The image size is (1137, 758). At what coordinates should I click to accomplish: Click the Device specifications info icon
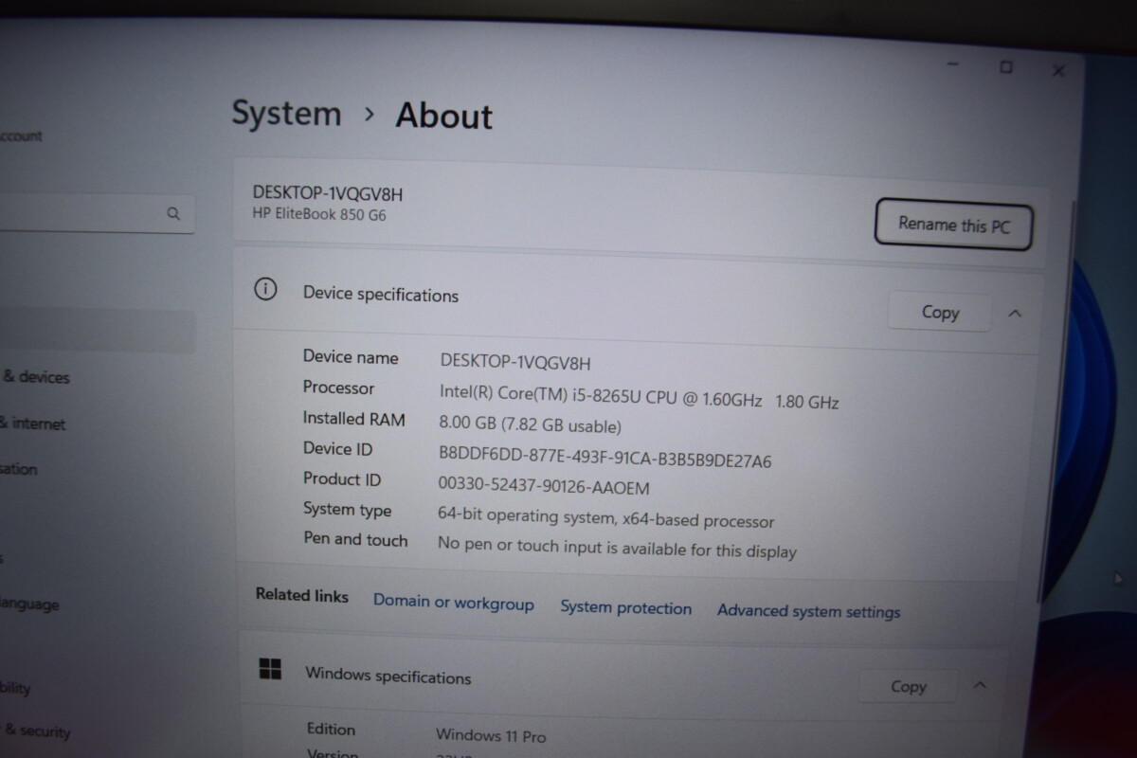pyautogui.click(x=266, y=290)
